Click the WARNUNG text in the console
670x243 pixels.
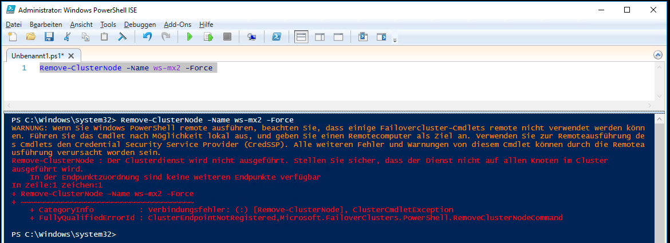(29, 128)
